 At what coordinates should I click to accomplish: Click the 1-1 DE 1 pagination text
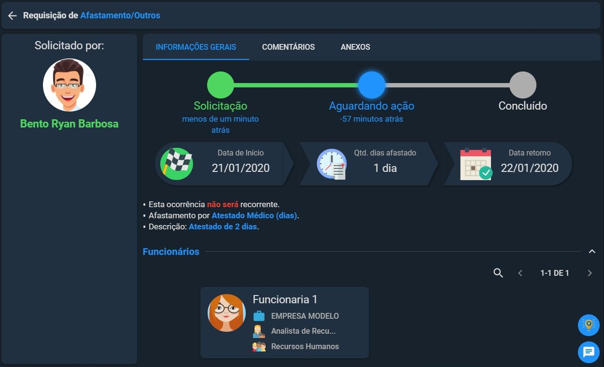(x=555, y=273)
